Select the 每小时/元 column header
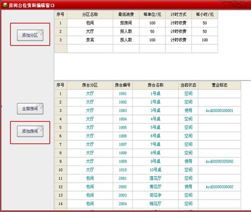This screenshot has height=212, width=251. [205, 15]
